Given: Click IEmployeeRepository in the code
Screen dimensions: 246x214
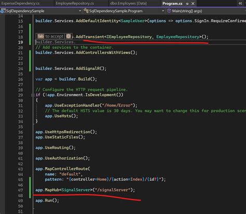Looking at the screenshot, I should pyautogui.click(x=129, y=37).
